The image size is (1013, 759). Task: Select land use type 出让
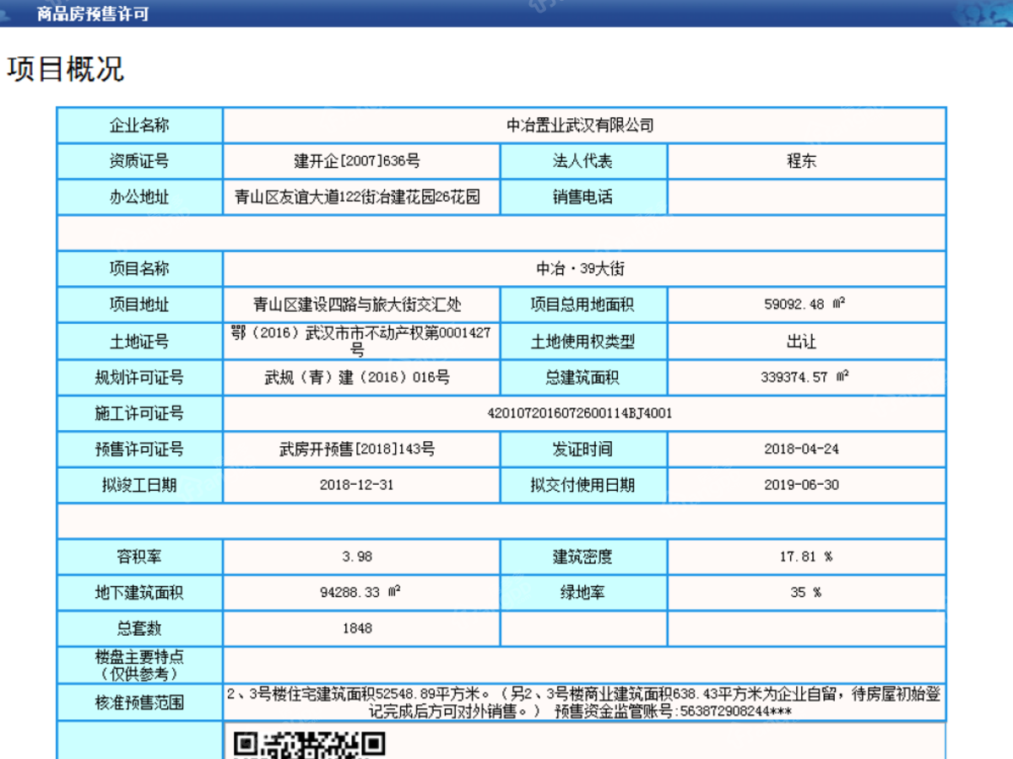coord(802,342)
